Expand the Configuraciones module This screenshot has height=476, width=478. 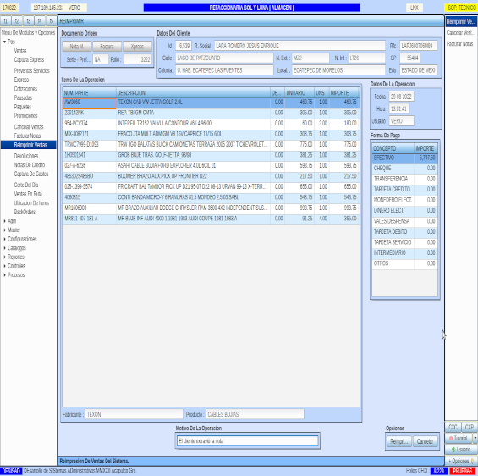point(4,239)
